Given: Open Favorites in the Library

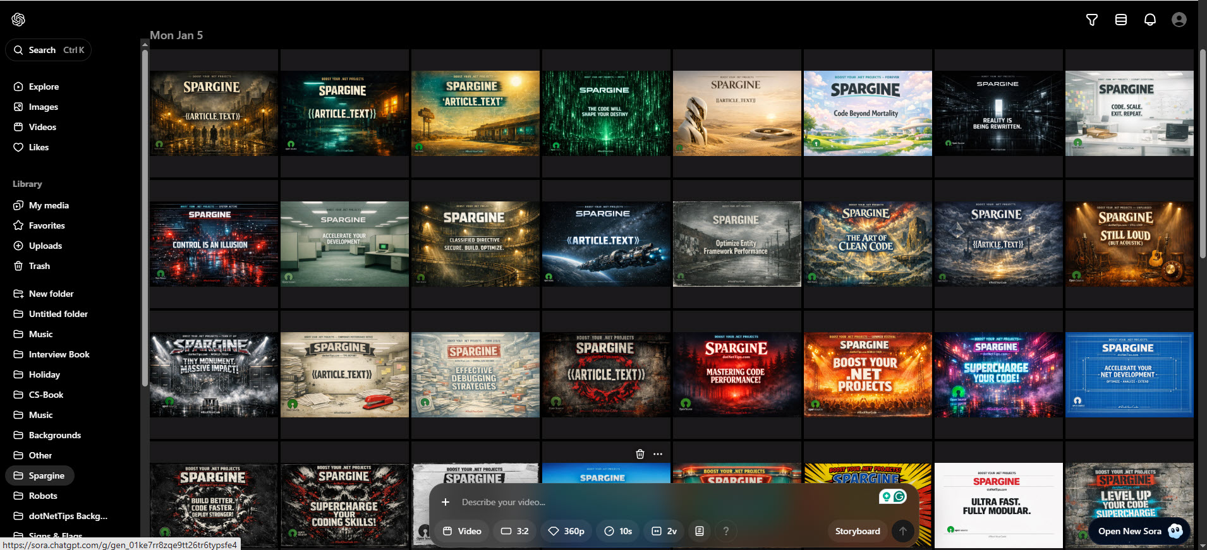Looking at the screenshot, I should [46, 225].
